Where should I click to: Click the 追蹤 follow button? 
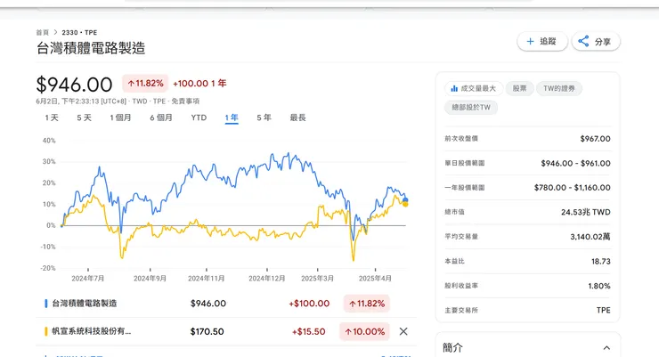click(x=542, y=41)
